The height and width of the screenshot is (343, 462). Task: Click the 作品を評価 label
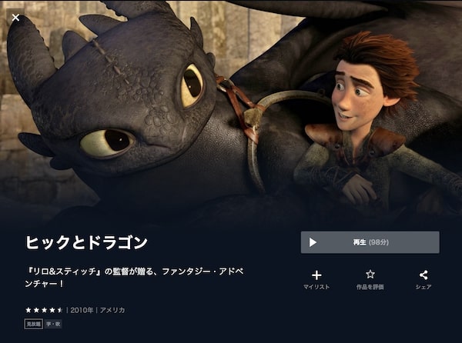coord(370,287)
